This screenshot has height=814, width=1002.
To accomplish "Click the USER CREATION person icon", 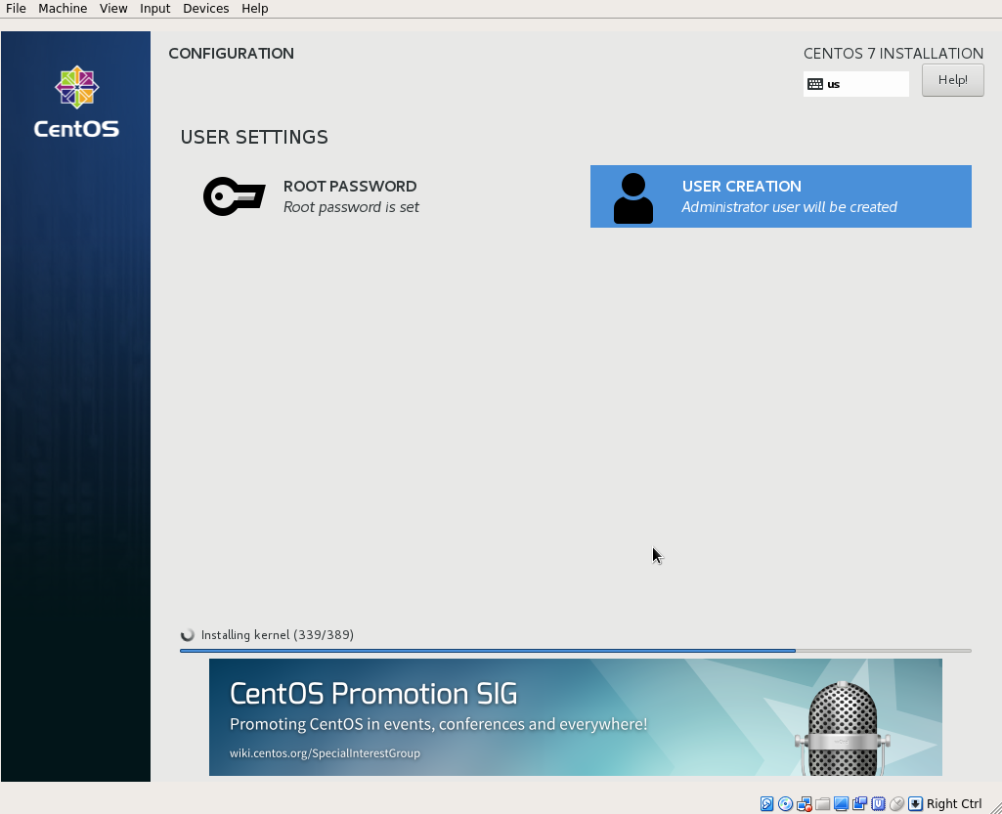I will (x=632, y=195).
